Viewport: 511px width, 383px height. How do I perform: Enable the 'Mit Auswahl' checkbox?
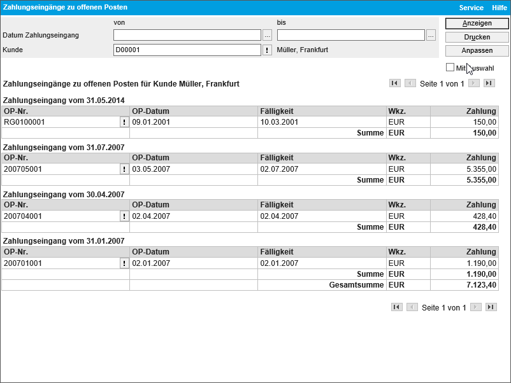(450, 67)
